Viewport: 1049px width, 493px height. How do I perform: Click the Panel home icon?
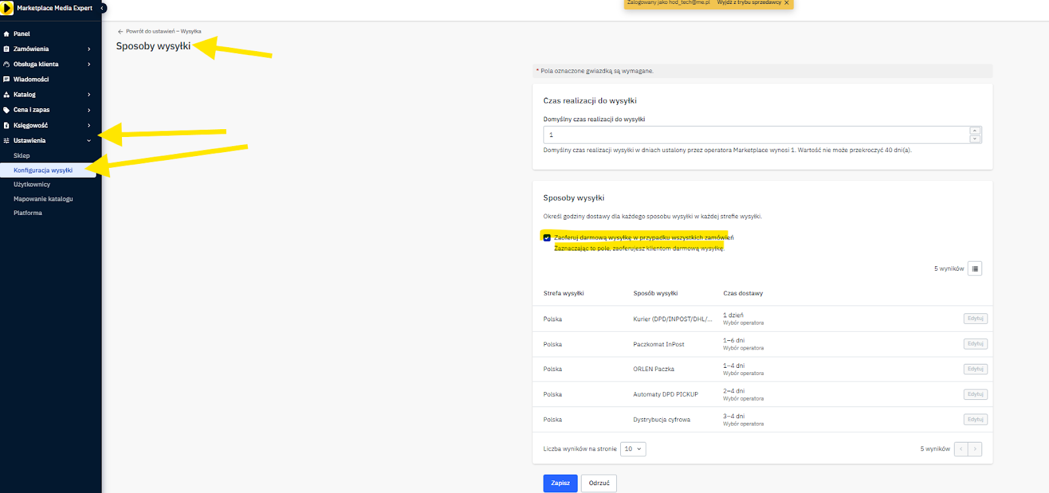[7, 34]
